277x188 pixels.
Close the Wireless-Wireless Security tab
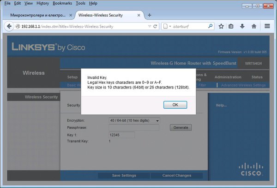138,15
